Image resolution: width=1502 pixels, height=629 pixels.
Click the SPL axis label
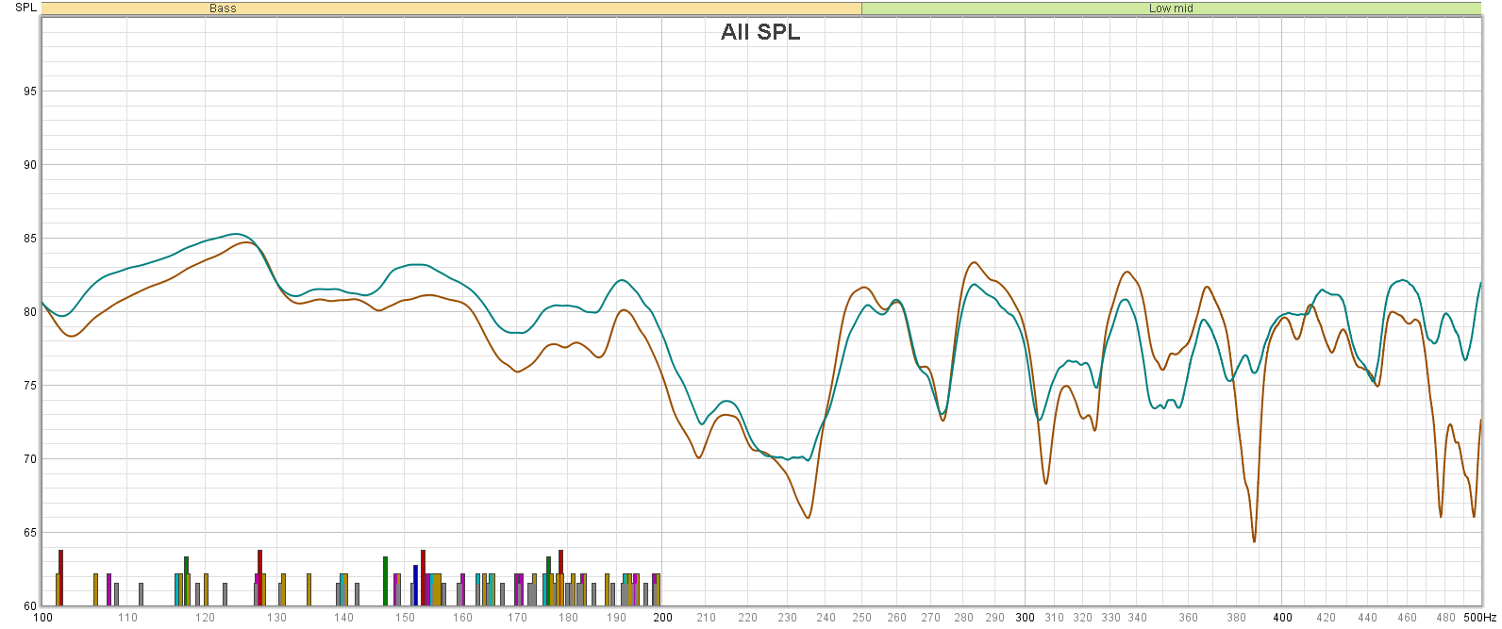pos(25,8)
